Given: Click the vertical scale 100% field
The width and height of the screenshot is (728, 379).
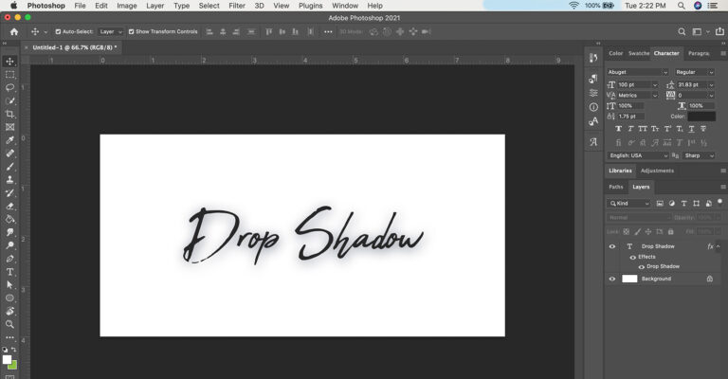Looking at the screenshot, I should pyautogui.click(x=630, y=106).
